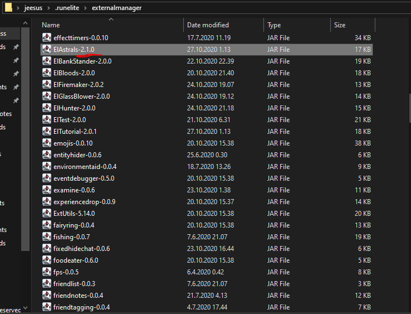
Task: Sort files by the Name column header
Action: point(51,25)
